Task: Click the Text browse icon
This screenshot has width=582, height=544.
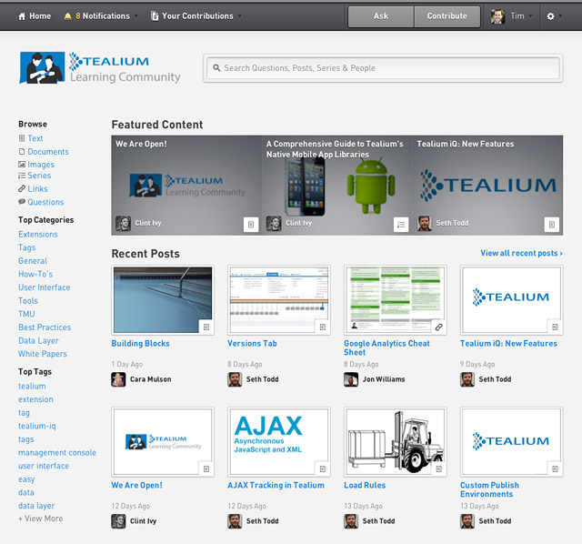Action: point(22,138)
